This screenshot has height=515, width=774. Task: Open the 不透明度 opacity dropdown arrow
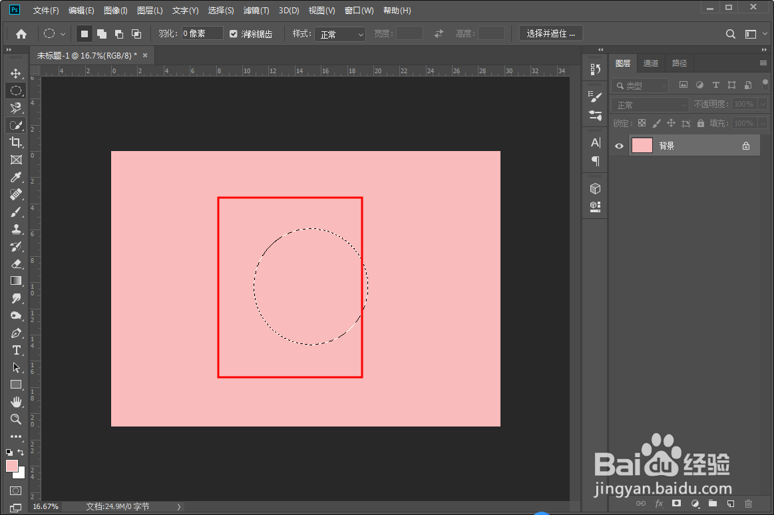point(763,104)
